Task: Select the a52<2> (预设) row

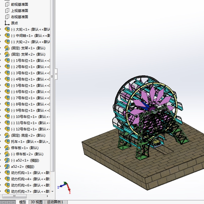Action: point(19,167)
